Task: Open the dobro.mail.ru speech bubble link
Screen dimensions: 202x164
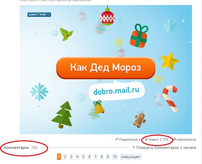Action: coord(116,91)
